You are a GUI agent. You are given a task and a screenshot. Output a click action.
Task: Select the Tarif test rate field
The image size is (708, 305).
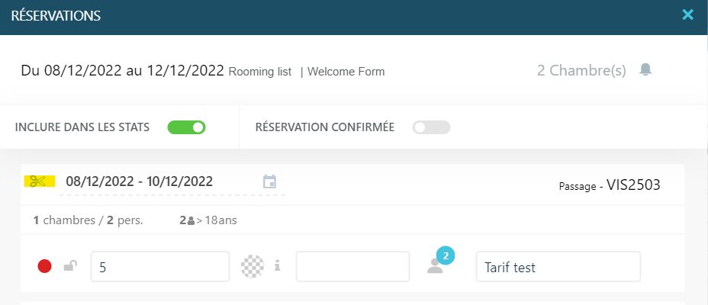[x=558, y=267]
